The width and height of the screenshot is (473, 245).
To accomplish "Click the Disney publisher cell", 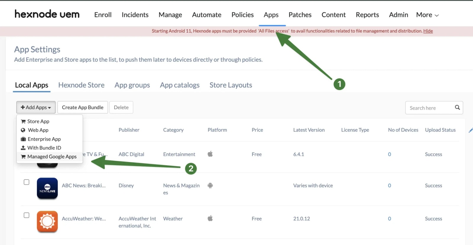I will pos(126,185).
